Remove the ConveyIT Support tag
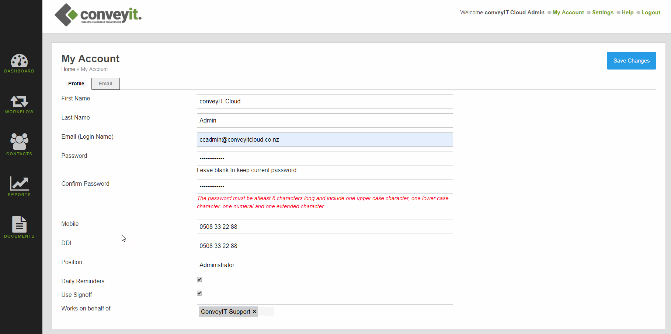Screen dimensions: 671x334 click(x=254, y=312)
